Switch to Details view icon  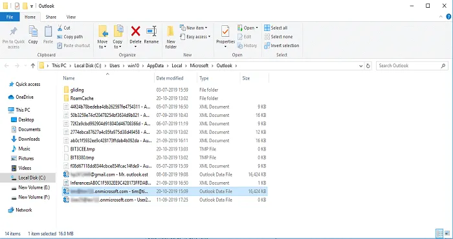pyautogui.click(x=439, y=233)
